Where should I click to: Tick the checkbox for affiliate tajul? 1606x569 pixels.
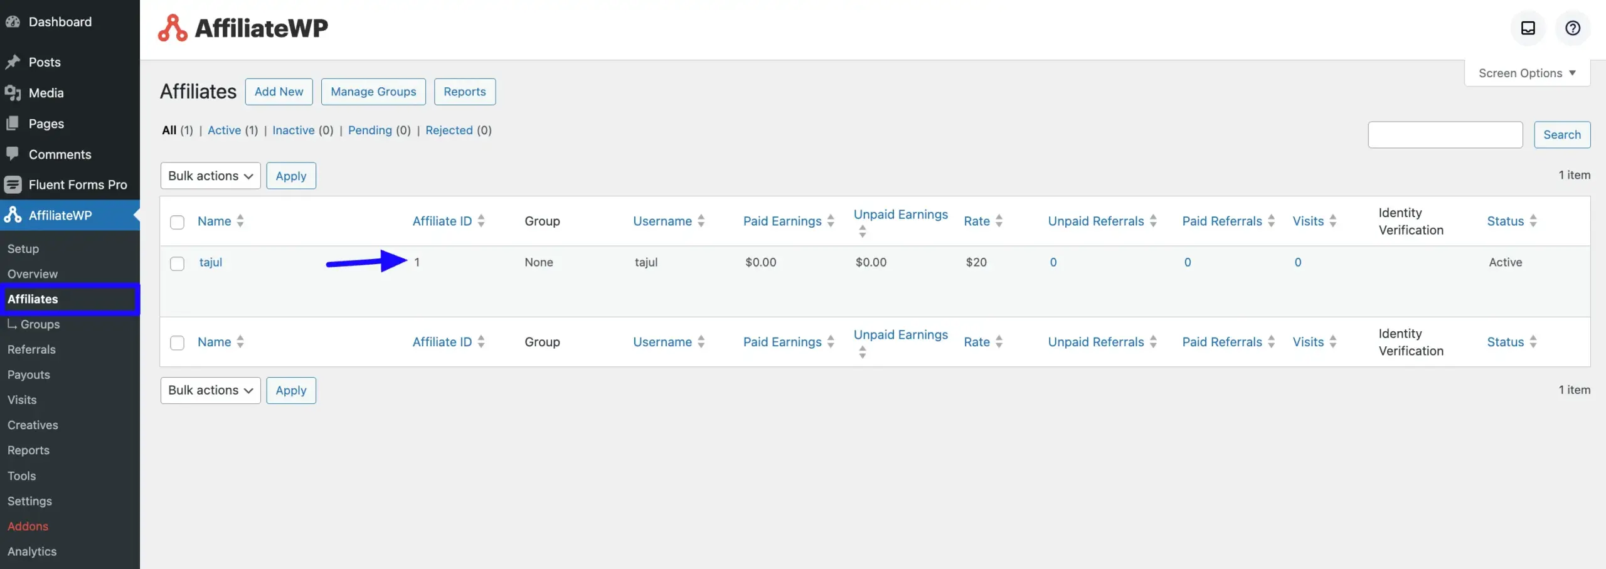coord(178,263)
